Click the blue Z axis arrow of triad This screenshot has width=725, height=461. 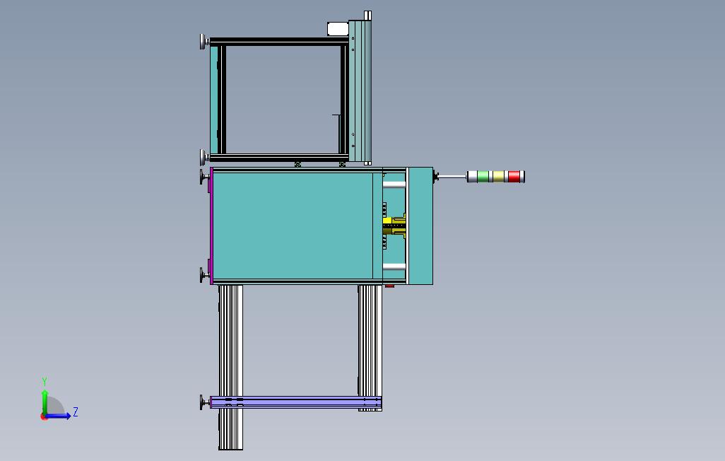pos(59,416)
